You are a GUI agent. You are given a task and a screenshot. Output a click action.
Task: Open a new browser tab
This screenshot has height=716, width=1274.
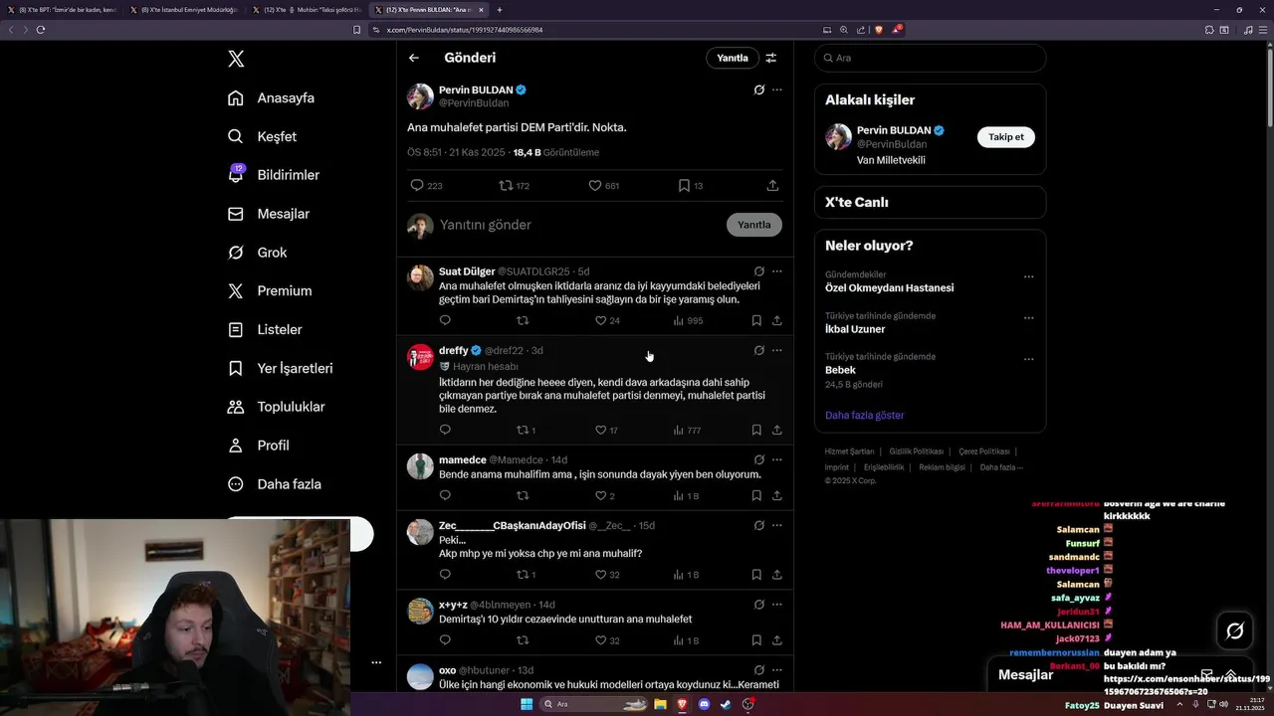(x=500, y=9)
